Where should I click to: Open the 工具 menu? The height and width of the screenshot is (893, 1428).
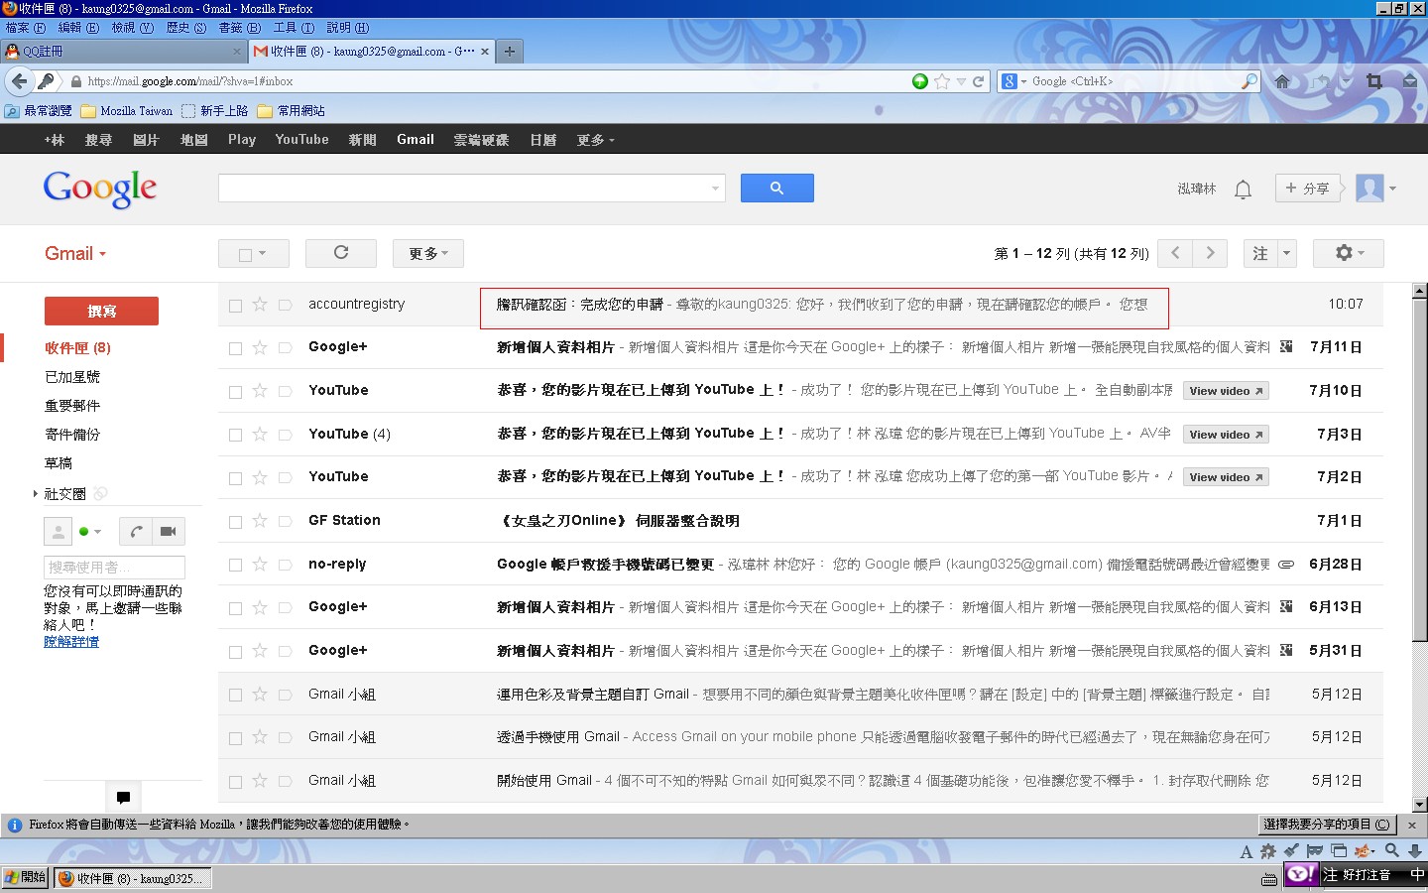(294, 28)
